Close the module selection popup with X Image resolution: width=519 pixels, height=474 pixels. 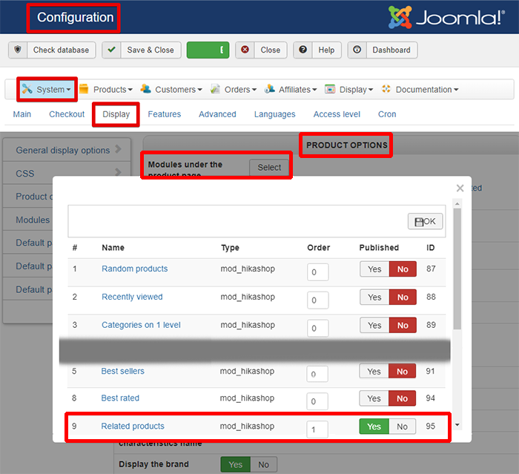460,188
